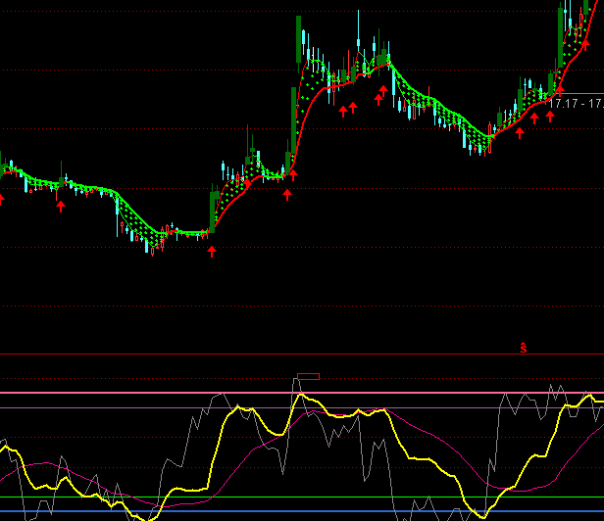This screenshot has width=604, height=521.
Task: Click the lowest red arrow on price chart
Action: [x=212, y=252]
